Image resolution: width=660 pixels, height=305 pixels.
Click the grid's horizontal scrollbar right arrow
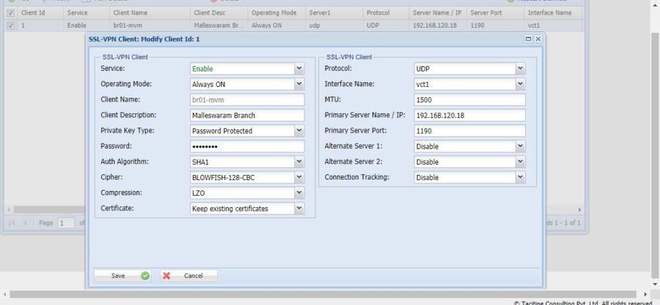(579, 210)
